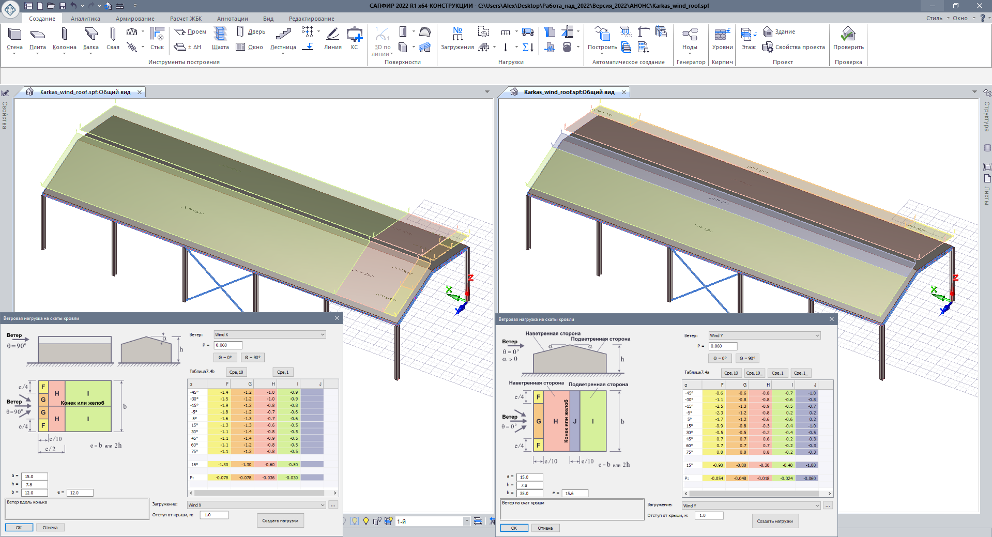Open the 1-й floor selector dropdown
The width and height of the screenshot is (992, 537).
466,521
